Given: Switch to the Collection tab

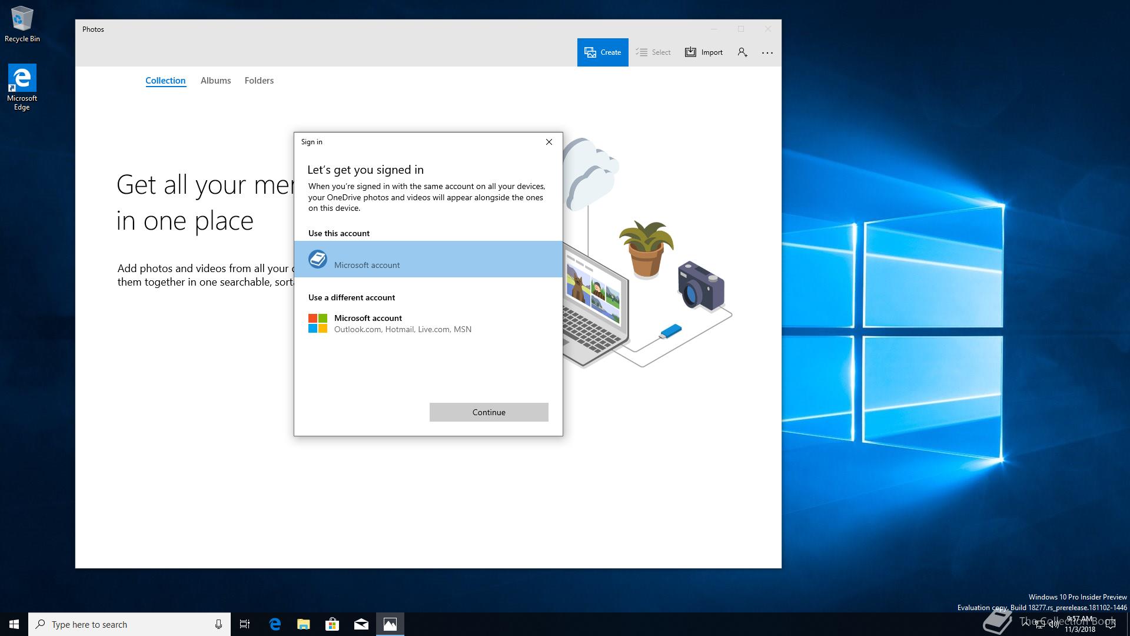Looking at the screenshot, I should (165, 81).
